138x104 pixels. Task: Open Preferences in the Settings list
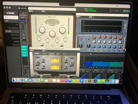point(16,45)
